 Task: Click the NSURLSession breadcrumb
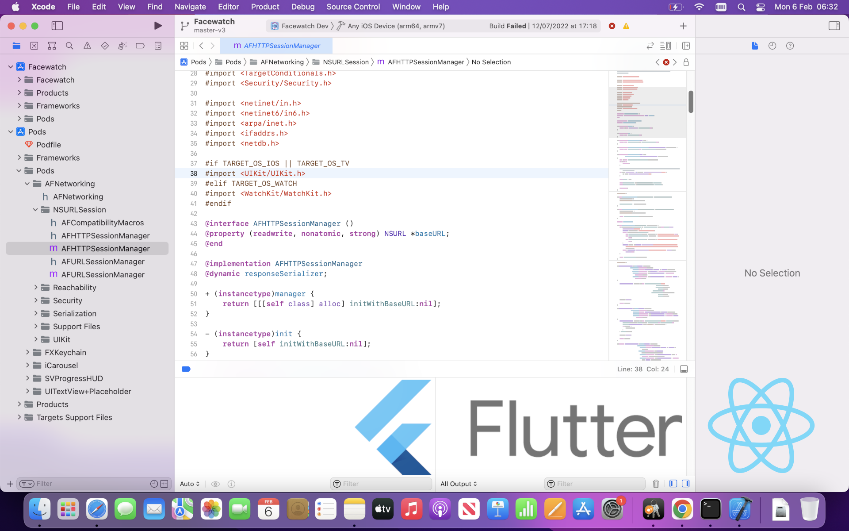340,62
